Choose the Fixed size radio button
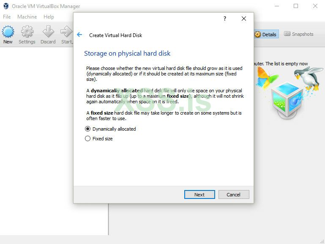Image resolution: width=325 pixels, height=244 pixels. (88, 139)
